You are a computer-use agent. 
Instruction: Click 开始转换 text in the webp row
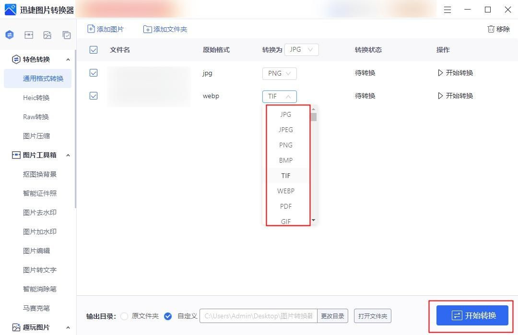(x=459, y=96)
